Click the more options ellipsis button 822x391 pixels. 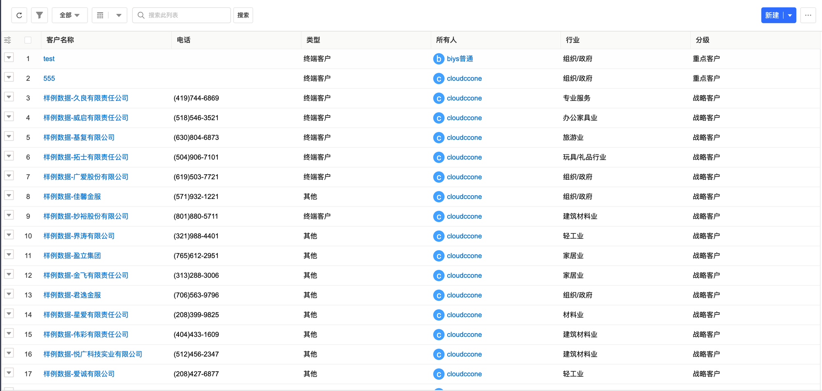808,15
